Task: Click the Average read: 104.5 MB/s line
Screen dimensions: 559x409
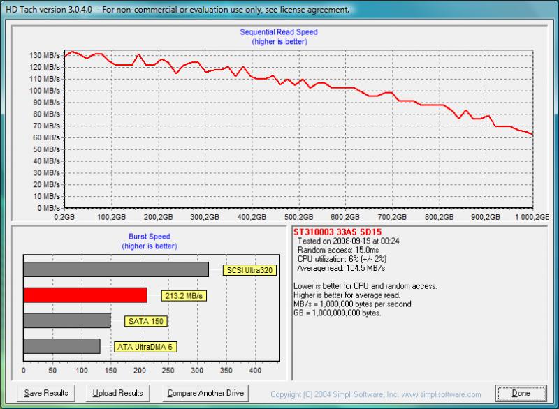Action: (341, 268)
